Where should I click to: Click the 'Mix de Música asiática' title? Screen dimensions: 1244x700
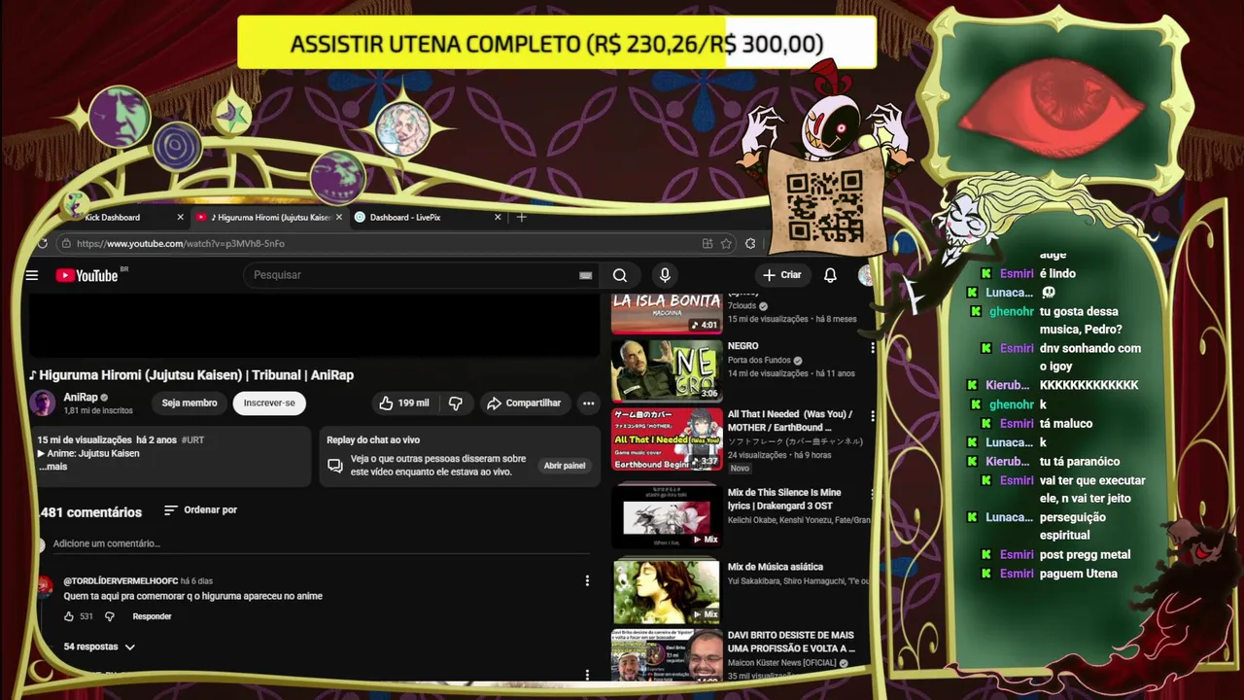tap(776, 567)
